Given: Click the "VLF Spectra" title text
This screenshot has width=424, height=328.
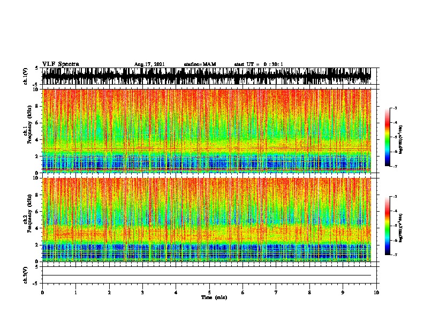Looking at the screenshot, I should (x=60, y=64).
